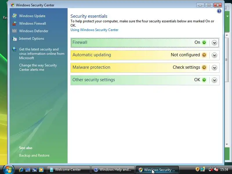Image resolution: width=232 pixels, height=174 pixels.
Task: Expand the Firewall section chevron
Action: tap(214, 43)
